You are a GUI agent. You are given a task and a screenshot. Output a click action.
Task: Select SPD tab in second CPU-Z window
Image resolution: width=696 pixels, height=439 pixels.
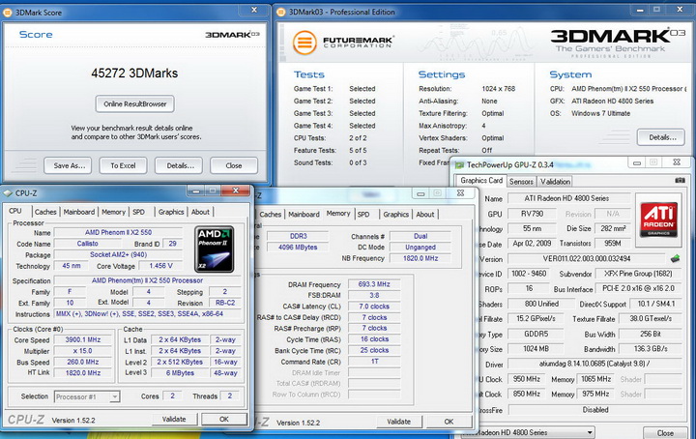pyautogui.click(x=363, y=215)
